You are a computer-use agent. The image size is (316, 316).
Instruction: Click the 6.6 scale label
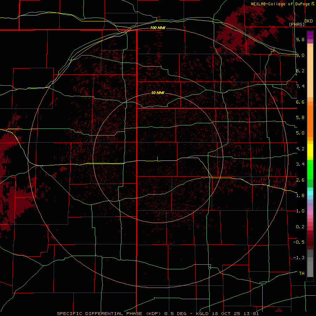coord(300,102)
